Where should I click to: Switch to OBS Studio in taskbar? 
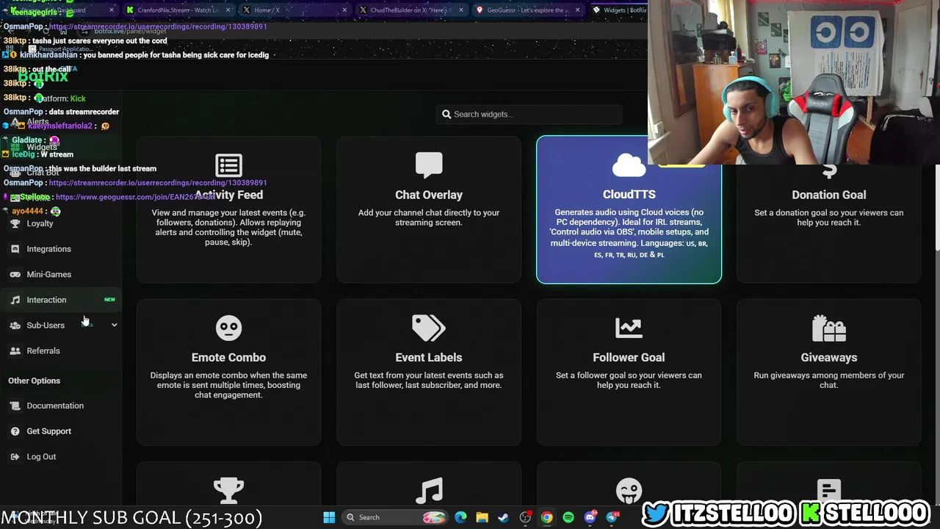pyautogui.click(x=525, y=517)
